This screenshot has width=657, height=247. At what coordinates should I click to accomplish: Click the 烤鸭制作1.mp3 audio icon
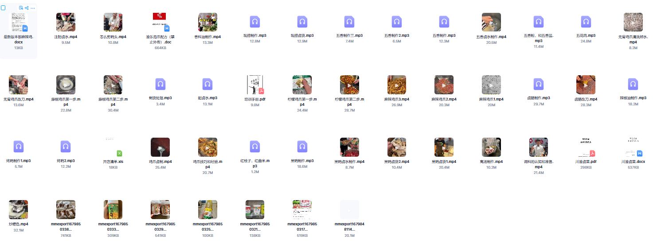pos(18,147)
